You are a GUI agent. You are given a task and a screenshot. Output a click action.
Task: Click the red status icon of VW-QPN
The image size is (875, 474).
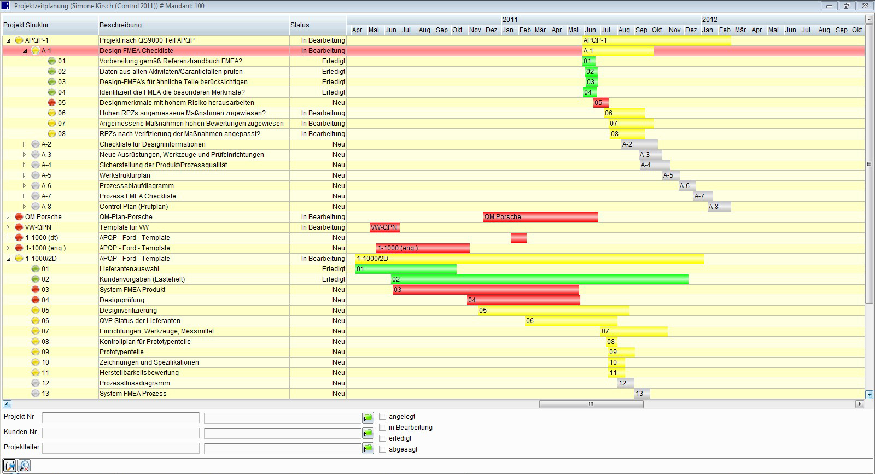tap(19, 227)
